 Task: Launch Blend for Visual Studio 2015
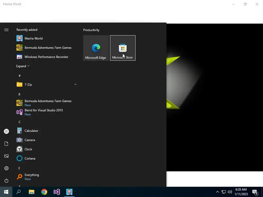pos(47,112)
